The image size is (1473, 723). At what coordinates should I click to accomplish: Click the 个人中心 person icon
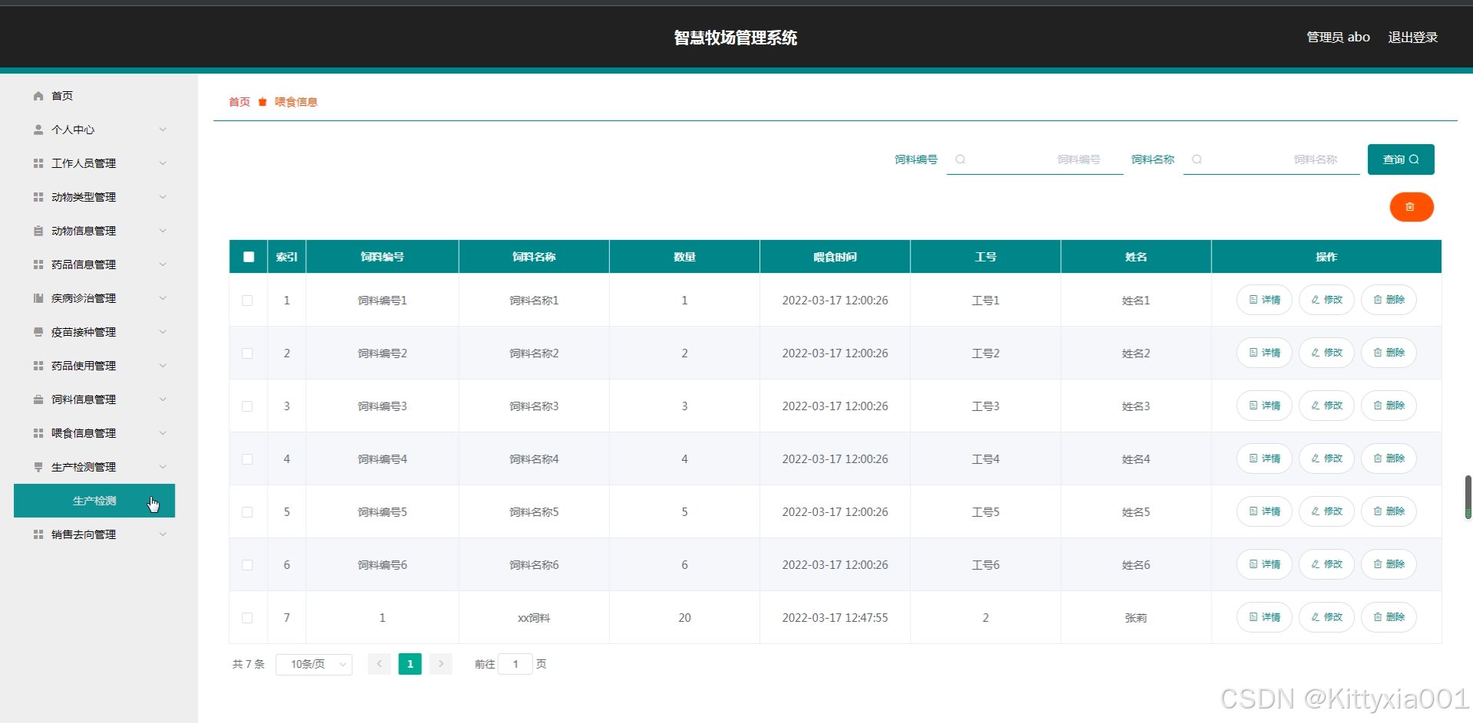tap(38, 130)
